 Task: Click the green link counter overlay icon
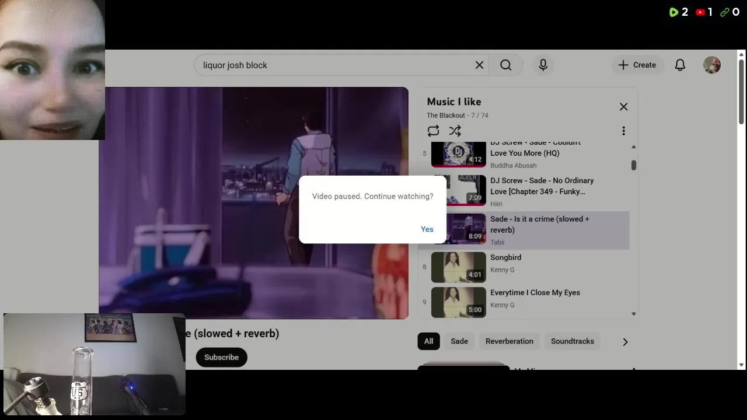pos(725,12)
